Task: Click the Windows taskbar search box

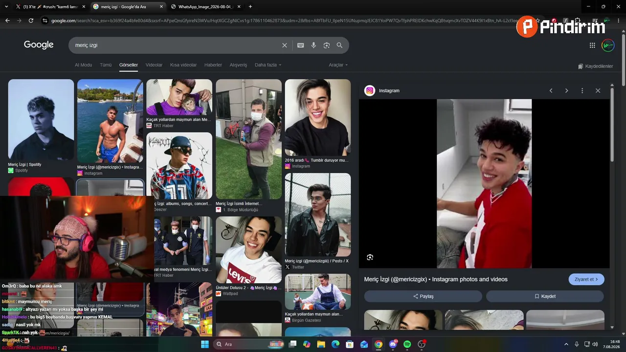Action: pos(248,344)
